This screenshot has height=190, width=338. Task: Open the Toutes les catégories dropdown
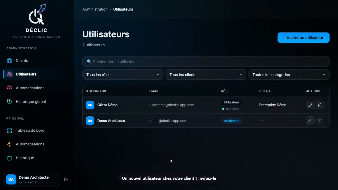point(289,75)
